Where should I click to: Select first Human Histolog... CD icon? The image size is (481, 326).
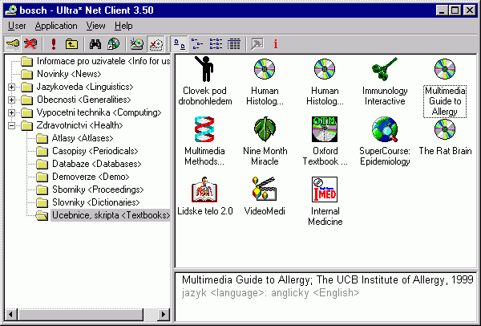pos(265,69)
